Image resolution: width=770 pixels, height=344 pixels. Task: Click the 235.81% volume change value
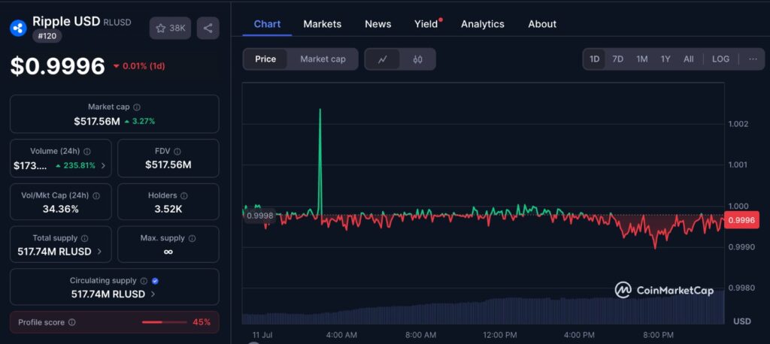(75, 166)
